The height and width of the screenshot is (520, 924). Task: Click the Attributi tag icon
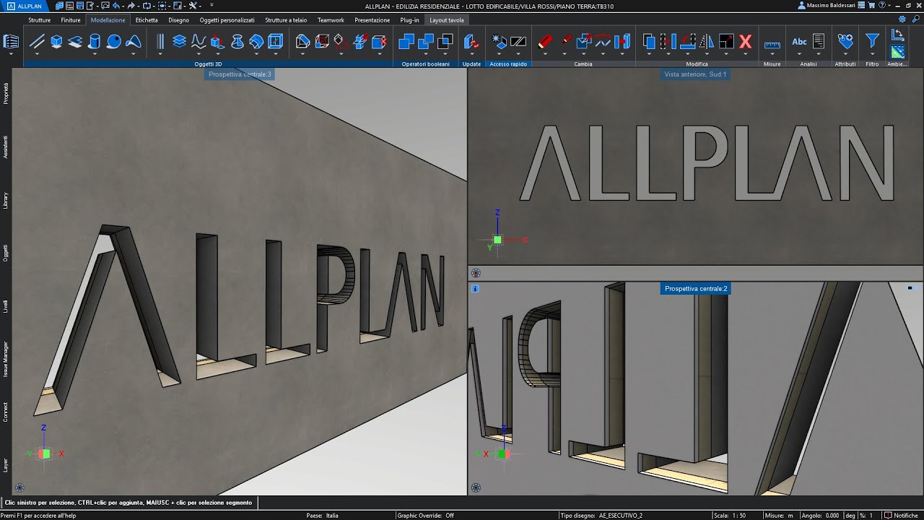coord(845,42)
